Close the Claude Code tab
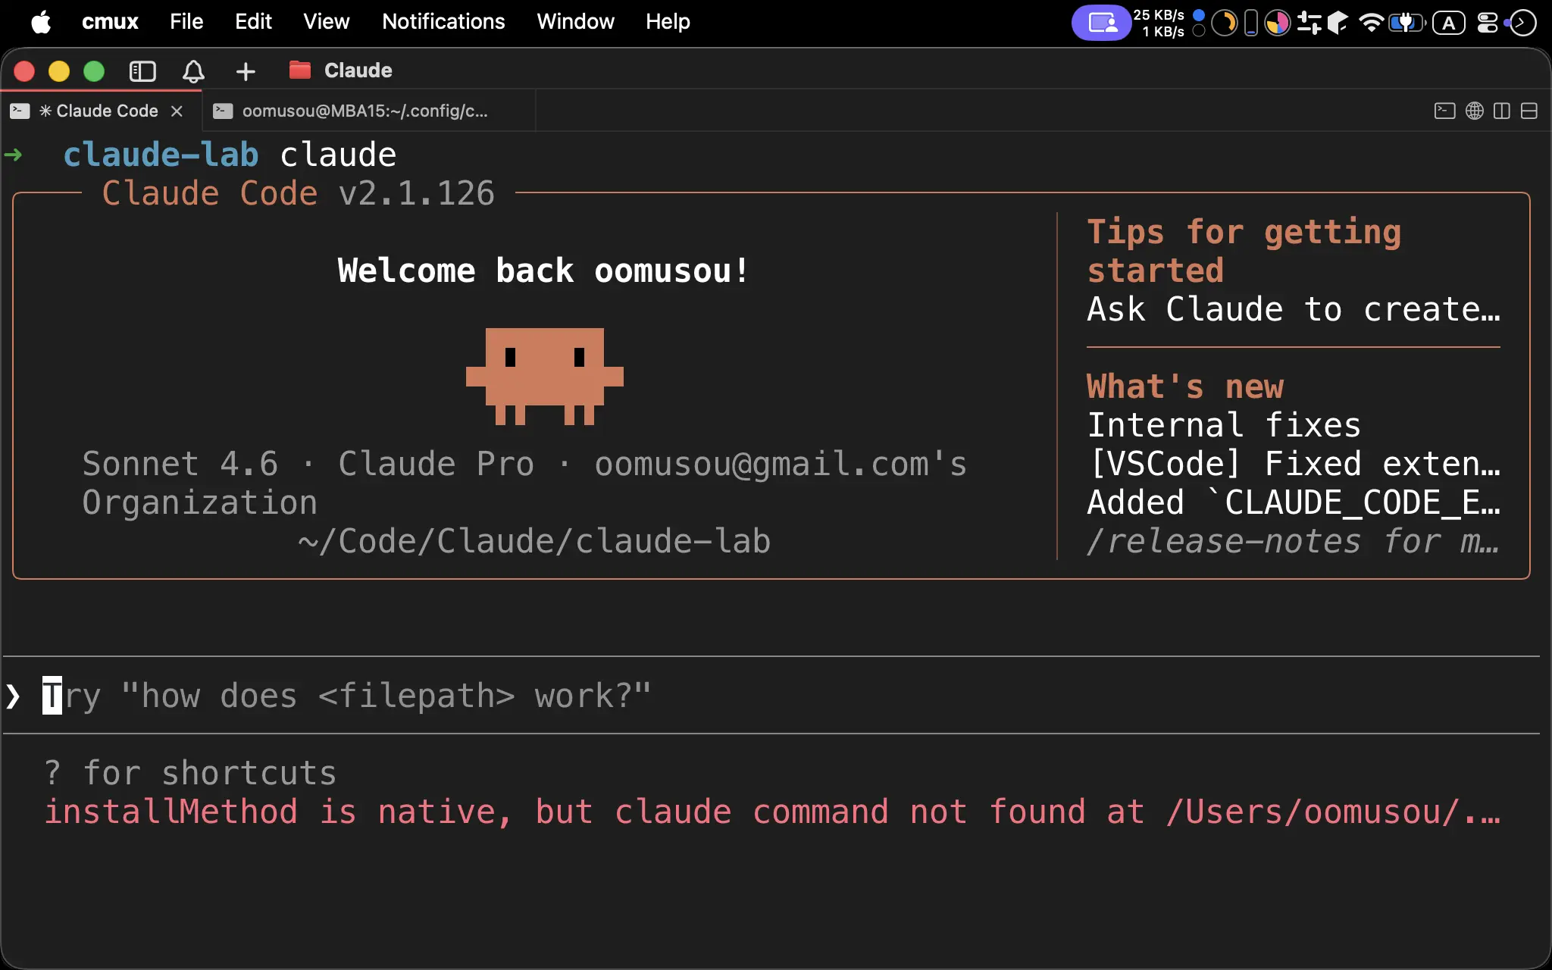Screen dimensions: 1552x970 coord(177,111)
